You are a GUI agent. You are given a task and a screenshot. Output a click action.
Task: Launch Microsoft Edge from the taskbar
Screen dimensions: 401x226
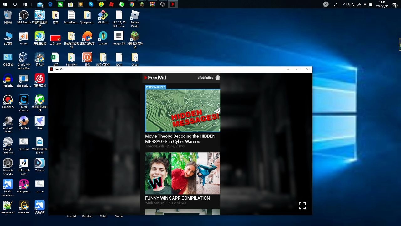pos(50,4)
